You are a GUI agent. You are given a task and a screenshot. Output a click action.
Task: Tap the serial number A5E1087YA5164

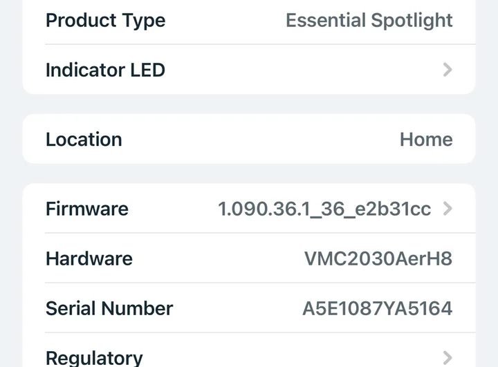click(x=377, y=308)
